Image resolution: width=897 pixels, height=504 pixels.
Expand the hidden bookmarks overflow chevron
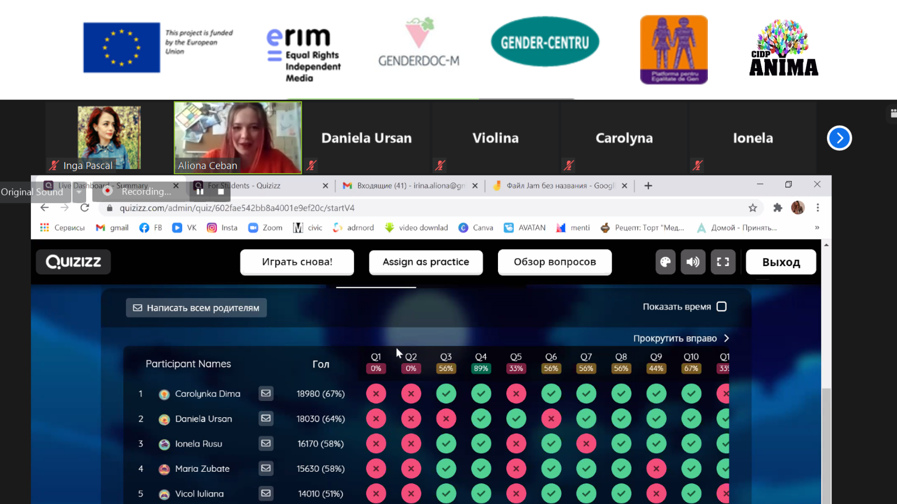tap(817, 228)
